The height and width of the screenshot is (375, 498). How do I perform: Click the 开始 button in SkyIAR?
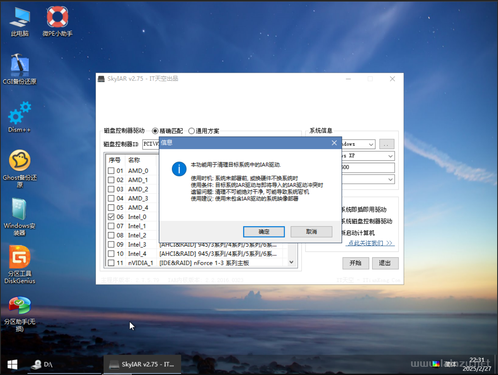[355, 263]
